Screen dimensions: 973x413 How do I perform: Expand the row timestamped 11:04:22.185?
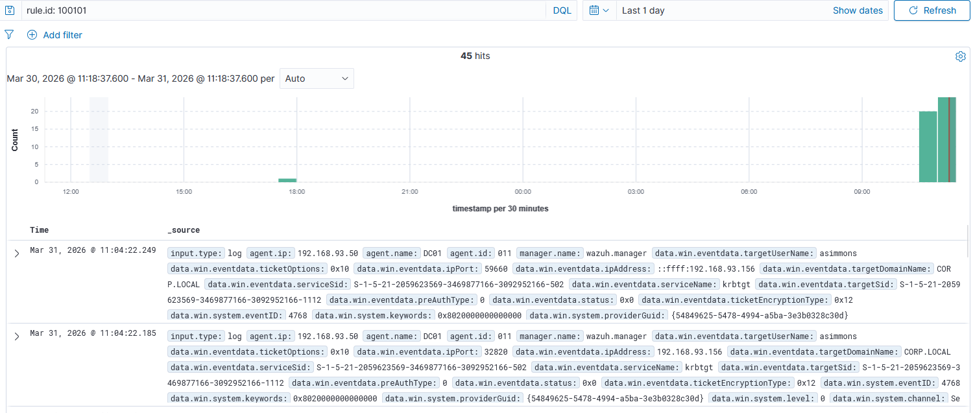pyautogui.click(x=17, y=336)
